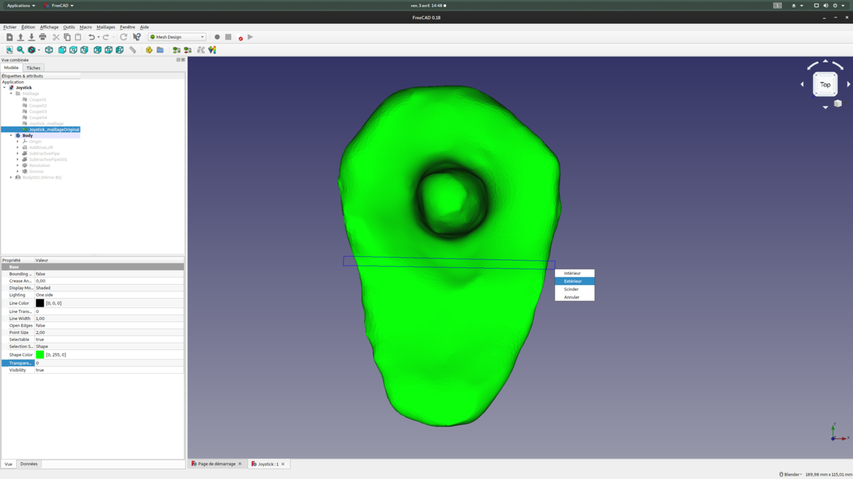853x479 pixels.
Task: Click the yellow create part icon
Action: tap(149, 50)
